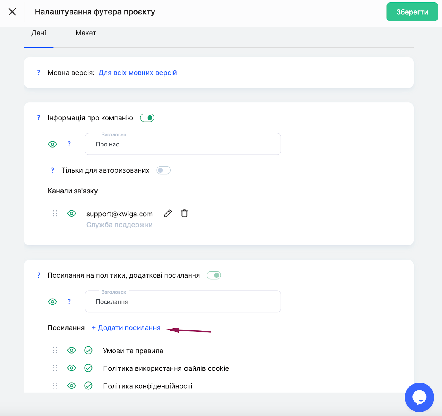
Task: Click help icon beside Тільки для авторизованих
Action: click(52, 170)
